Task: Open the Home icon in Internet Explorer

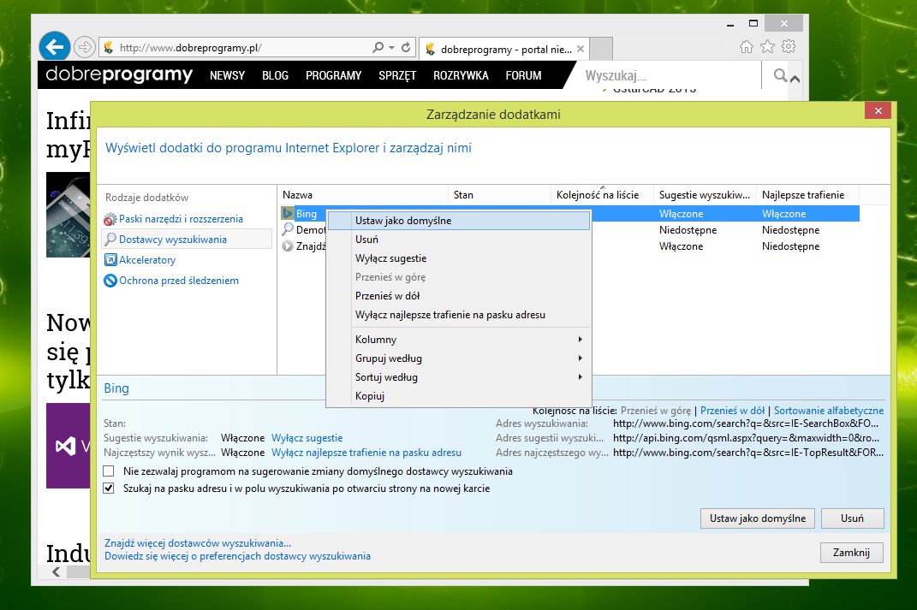Action: coord(747,47)
